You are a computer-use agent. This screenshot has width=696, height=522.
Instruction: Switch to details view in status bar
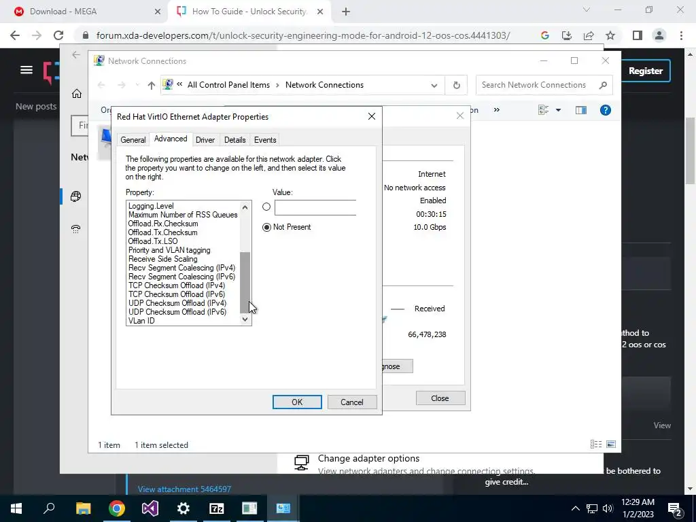tap(596, 445)
